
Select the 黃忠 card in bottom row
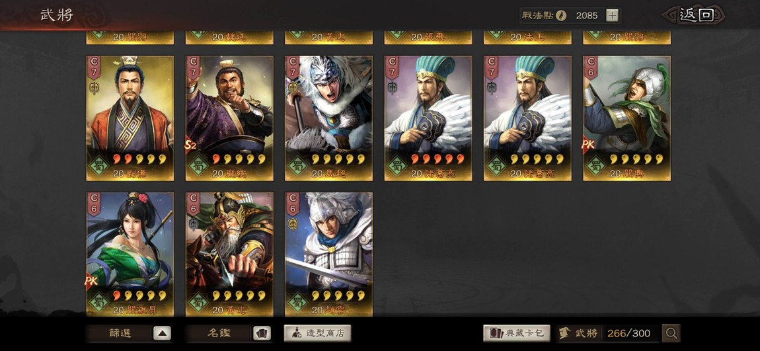pyautogui.click(x=229, y=254)
